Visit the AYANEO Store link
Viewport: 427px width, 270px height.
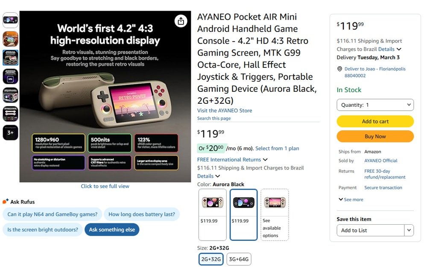click(x=225, y=111)
